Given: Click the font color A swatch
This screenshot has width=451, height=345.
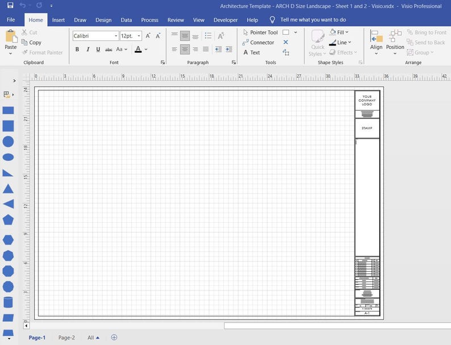Looking at the screenshot, I should [x=138, y=49].
